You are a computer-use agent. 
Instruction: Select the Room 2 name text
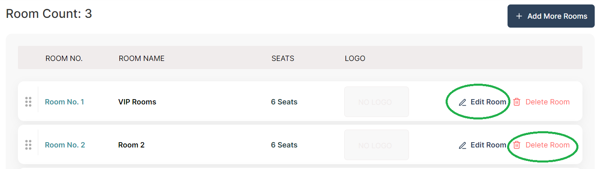pos(131,145)
